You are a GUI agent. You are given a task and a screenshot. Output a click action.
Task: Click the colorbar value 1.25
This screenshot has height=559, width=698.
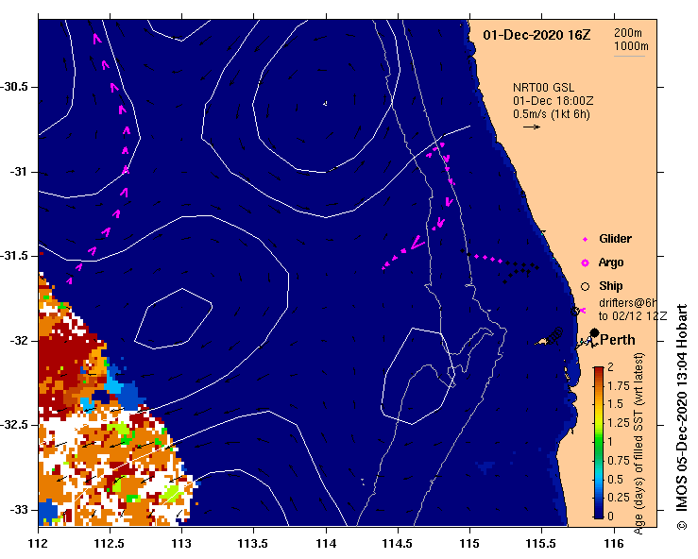click(619, 423)
